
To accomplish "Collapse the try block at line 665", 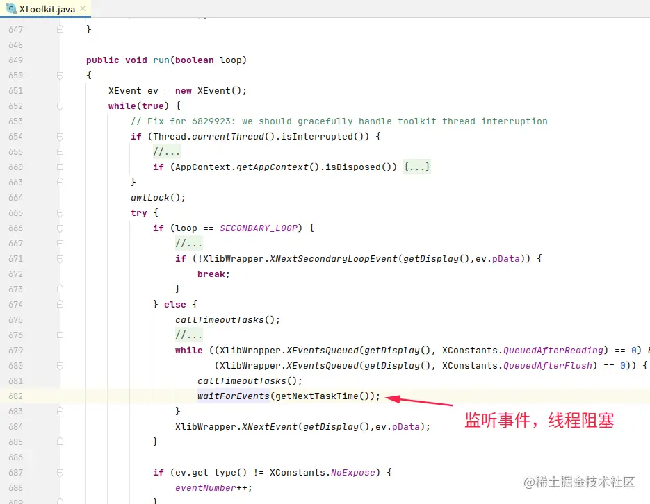I will pyautogui.click(x=60, y=212).
